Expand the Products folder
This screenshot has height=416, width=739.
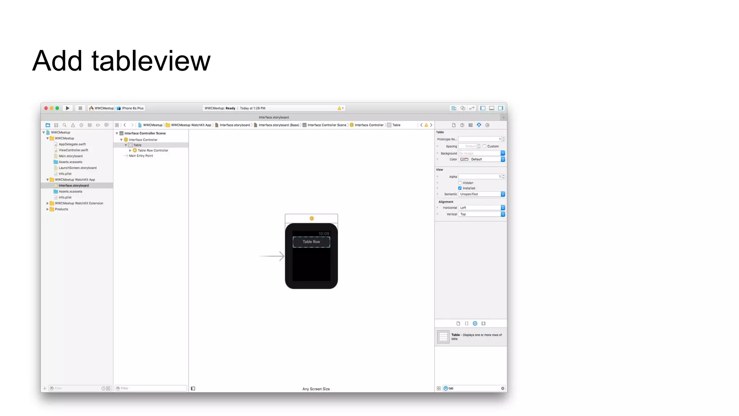click(47, 209)
